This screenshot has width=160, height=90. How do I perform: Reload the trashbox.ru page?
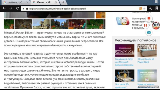click(x=17, y=8)
